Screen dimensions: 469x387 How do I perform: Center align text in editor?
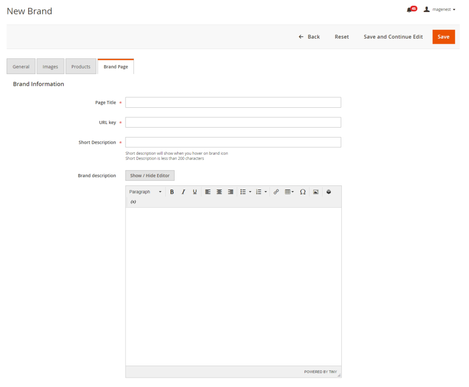(219, 192)
